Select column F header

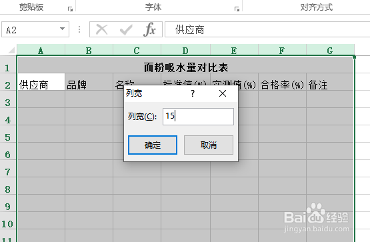coord(282,50)
